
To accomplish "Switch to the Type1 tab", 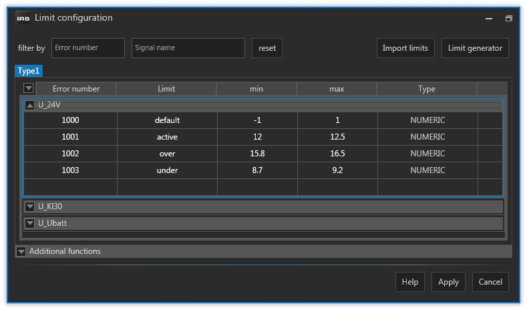I will pyautogui.click(x=29, y=71).
